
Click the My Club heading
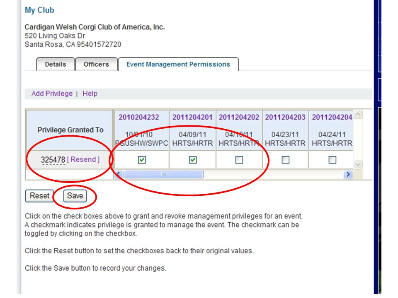tap(39, 10)
